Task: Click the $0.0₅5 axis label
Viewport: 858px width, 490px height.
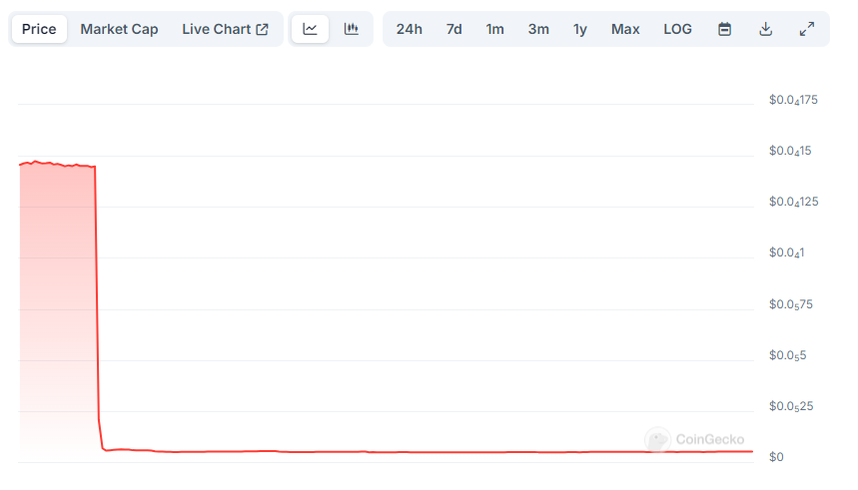Action: point(787,355)
